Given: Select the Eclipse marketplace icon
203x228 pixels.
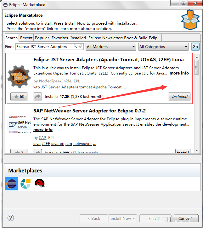Looking at the screenshot, I should (11, 184).
